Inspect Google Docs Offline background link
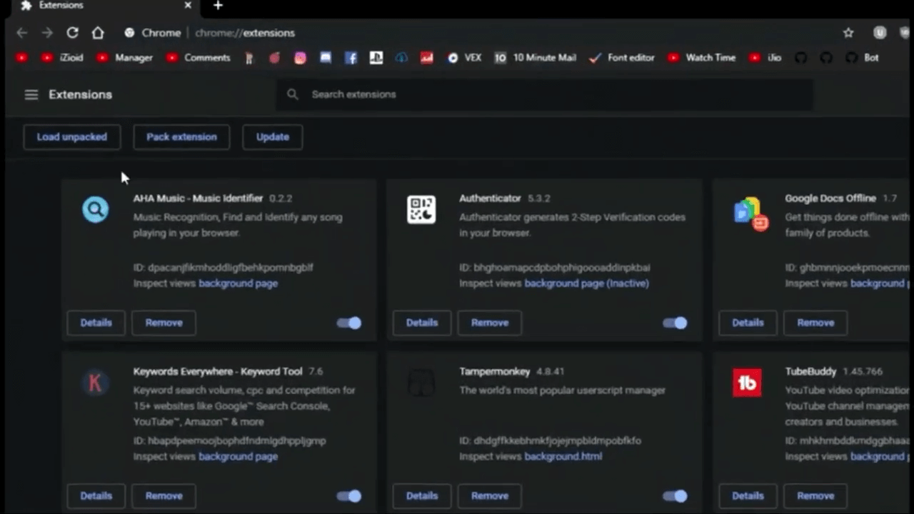Viewport: 914px width, 514px height. 880,283
